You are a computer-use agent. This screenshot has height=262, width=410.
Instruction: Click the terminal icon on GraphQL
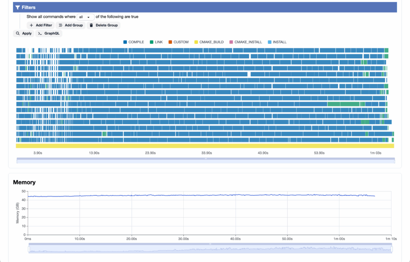pyautogui.click(x=40, y=34)
